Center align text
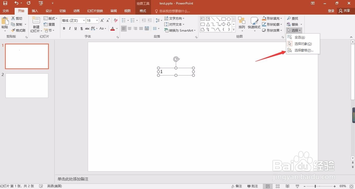The height and width of the screenshot is (189, 355). pyautogui.click(x=130, y=28)
